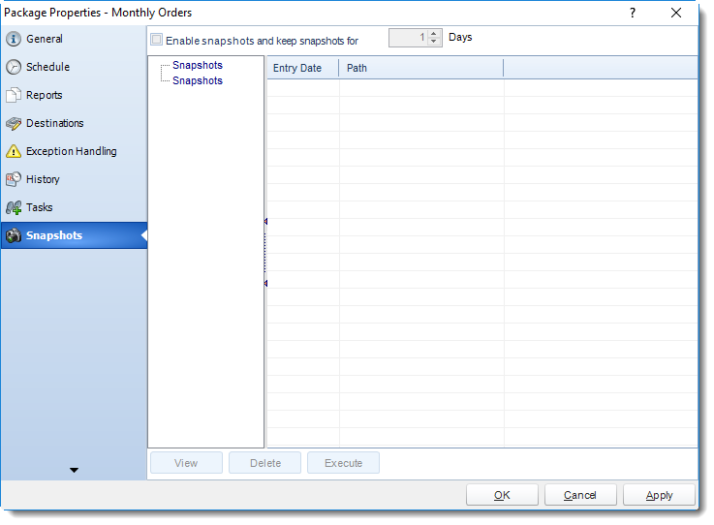Select the Snapshots section label

[x=53, y=235]
